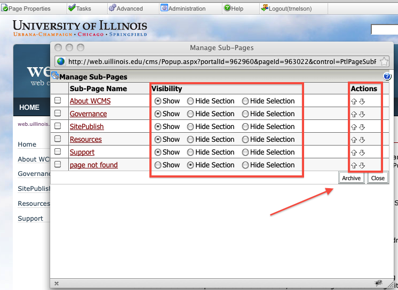Image resolution: width=398 pixels, height=290 pixels.
Task: Open the Administration menu
Action: coord(187,9)
